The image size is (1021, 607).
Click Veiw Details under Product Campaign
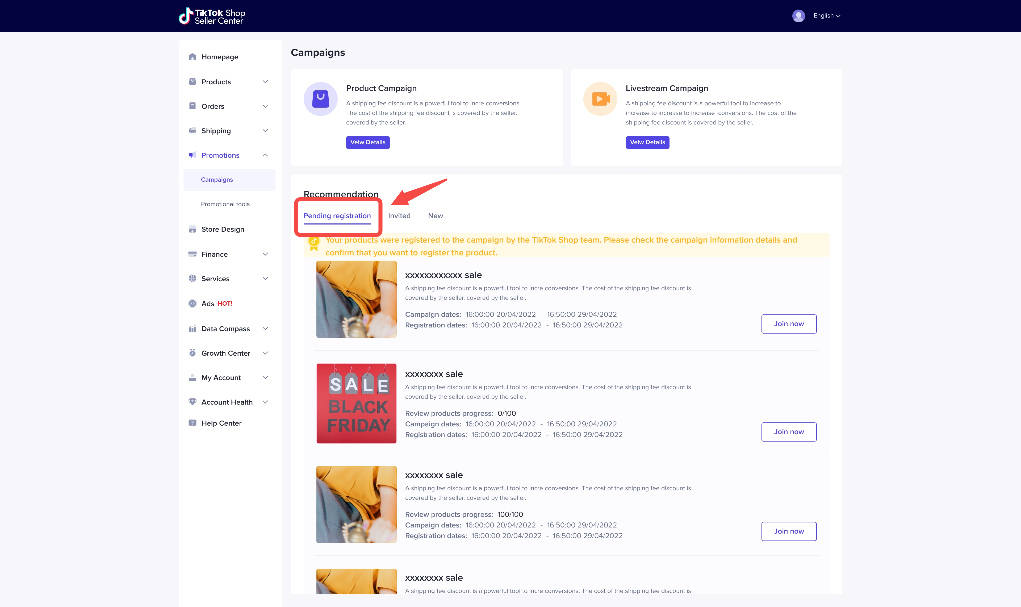367,142
